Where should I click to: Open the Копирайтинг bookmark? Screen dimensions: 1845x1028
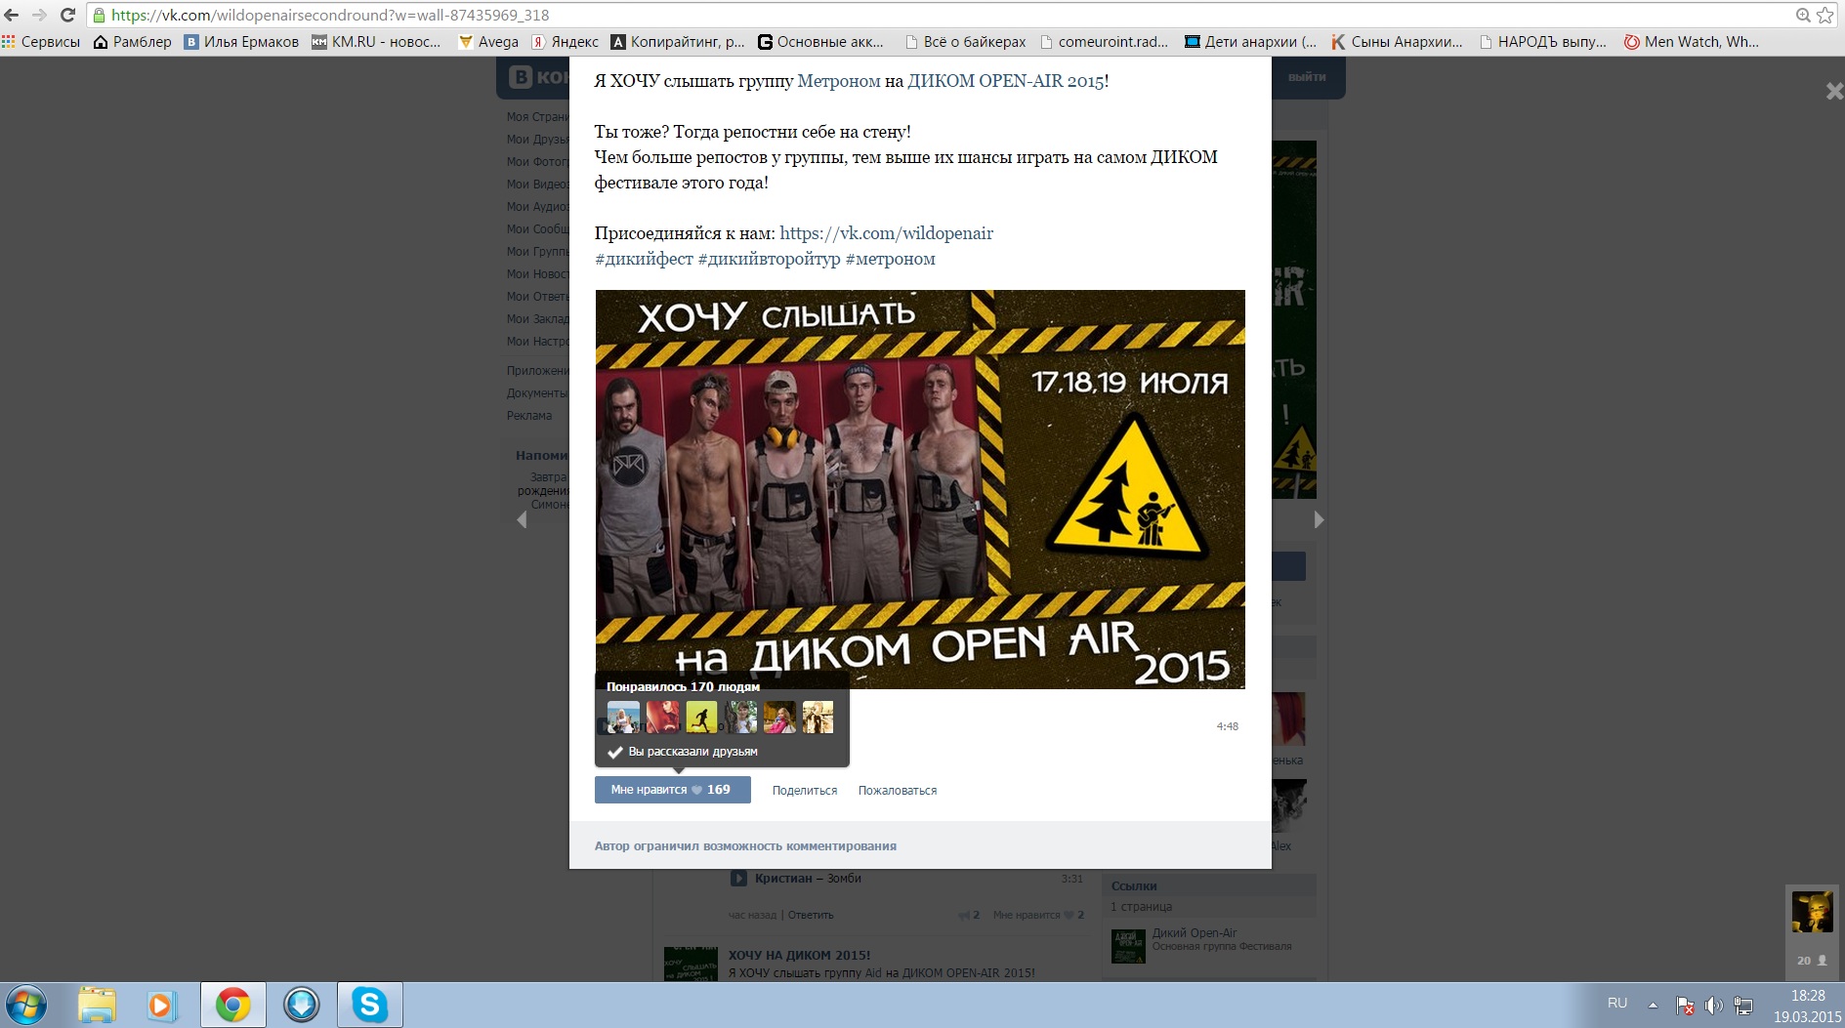677,42
